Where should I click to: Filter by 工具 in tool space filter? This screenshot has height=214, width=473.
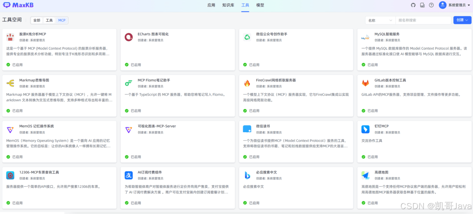pos(50,20)
